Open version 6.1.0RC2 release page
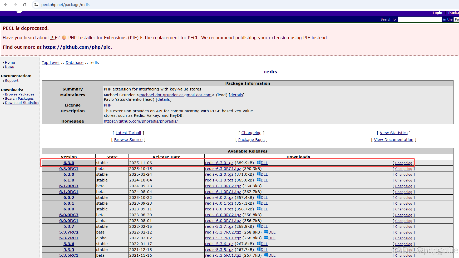 69,186
